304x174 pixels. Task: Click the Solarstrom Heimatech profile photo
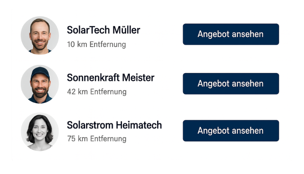tap(40, 131)
